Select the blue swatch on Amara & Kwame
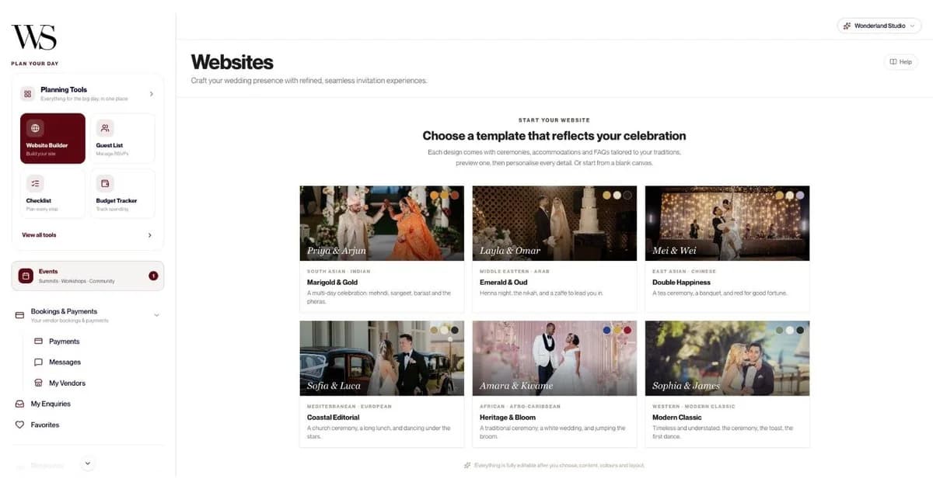Viewport: 933px width, 489px height. coord(607,330)
